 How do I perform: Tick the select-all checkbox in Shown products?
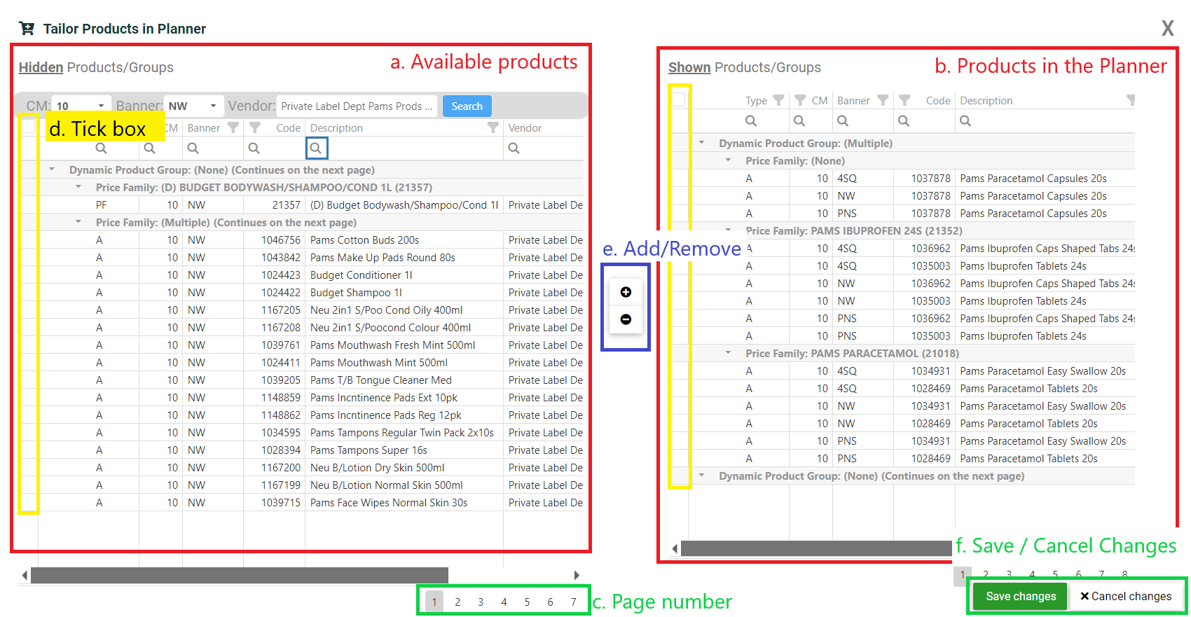click(678, 99)
